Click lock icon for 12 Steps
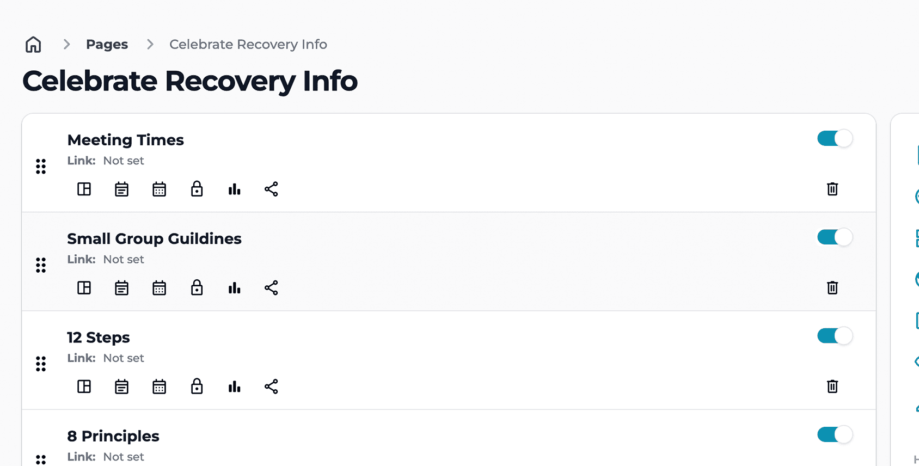This screenshot has height=466, width=919. 197,387
